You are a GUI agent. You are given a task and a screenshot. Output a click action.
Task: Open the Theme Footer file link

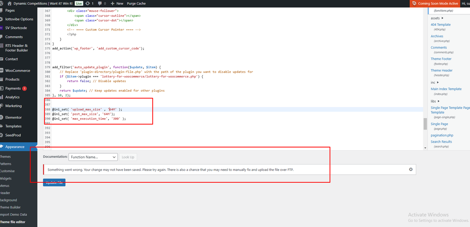pos(441,59)
